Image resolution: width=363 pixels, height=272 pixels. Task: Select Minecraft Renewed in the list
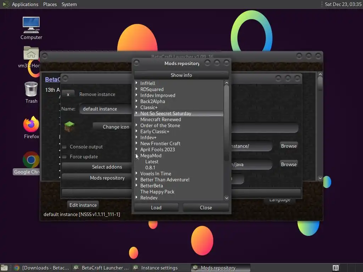161,120
